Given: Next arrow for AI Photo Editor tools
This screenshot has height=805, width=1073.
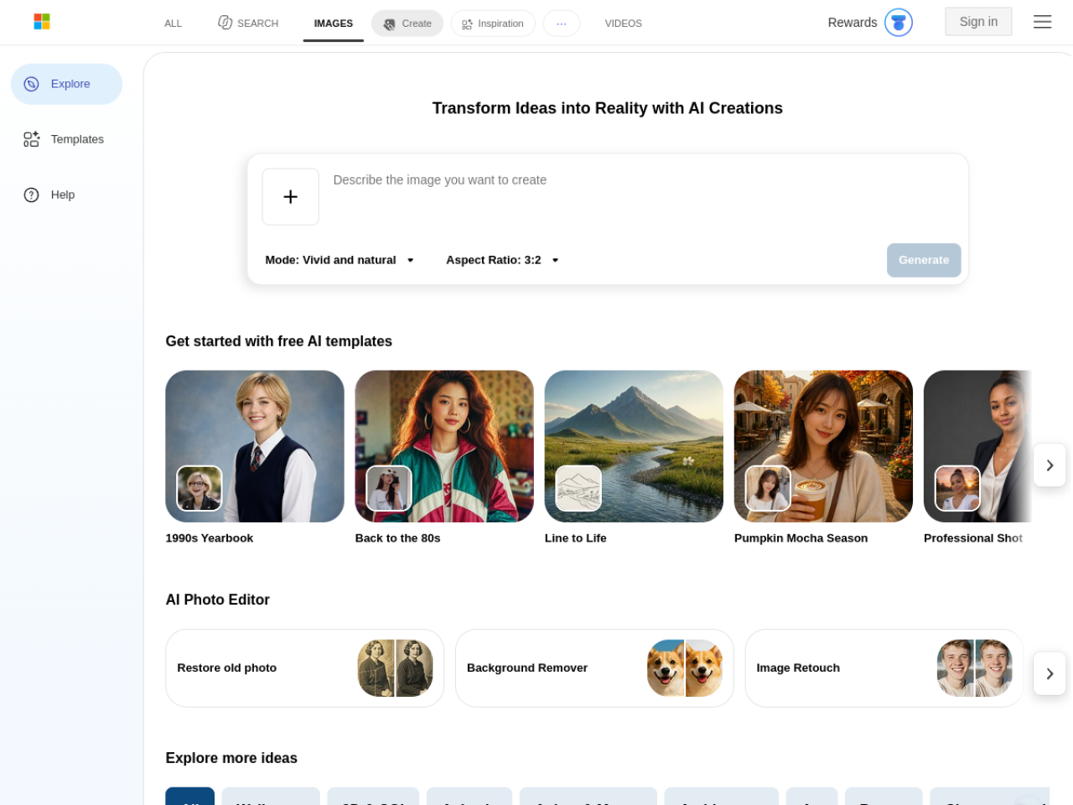Looking at the screenshot, I should tap(1050, 673).
